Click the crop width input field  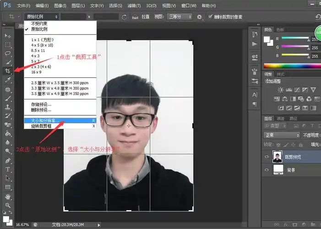point(73,17)
